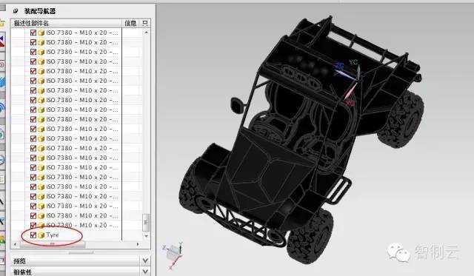Click the 装配导航器 title icon
This screenshot has height=276, width=474.
tap(16, 11)
